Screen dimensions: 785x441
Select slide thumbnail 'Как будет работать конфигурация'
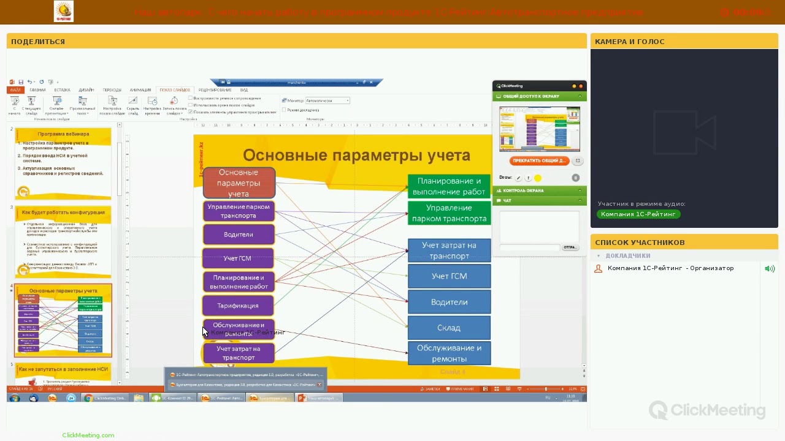63,242
